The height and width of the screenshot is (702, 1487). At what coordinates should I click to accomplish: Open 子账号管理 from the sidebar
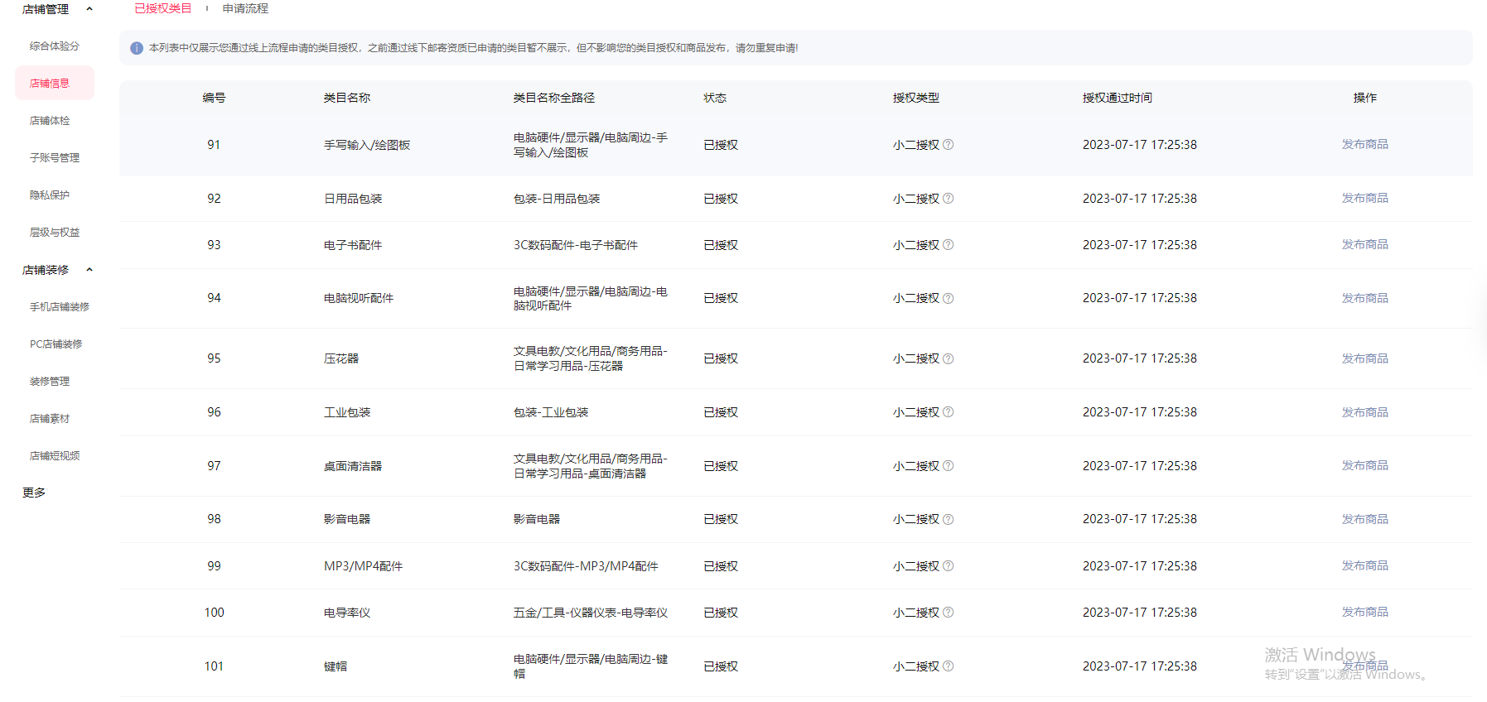55,158
